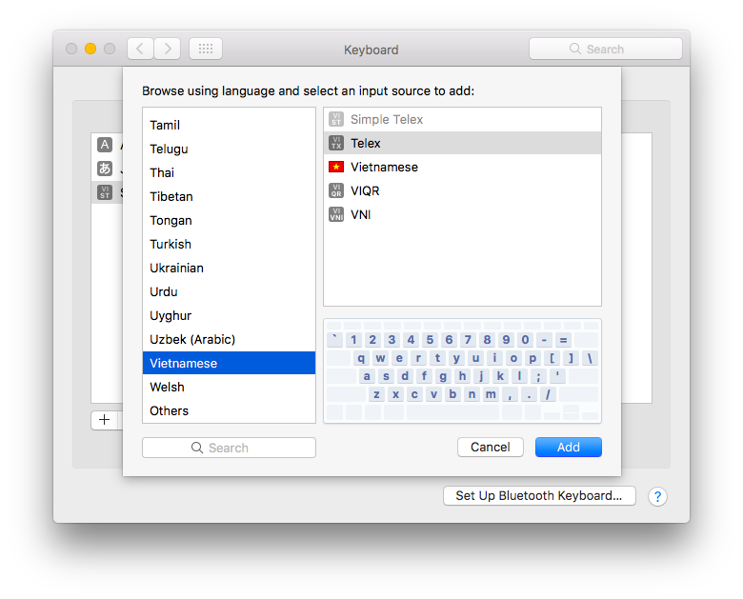This screenshot has height=599, width=743.
Task: Select Others in the language list
Action: [229, 410]
